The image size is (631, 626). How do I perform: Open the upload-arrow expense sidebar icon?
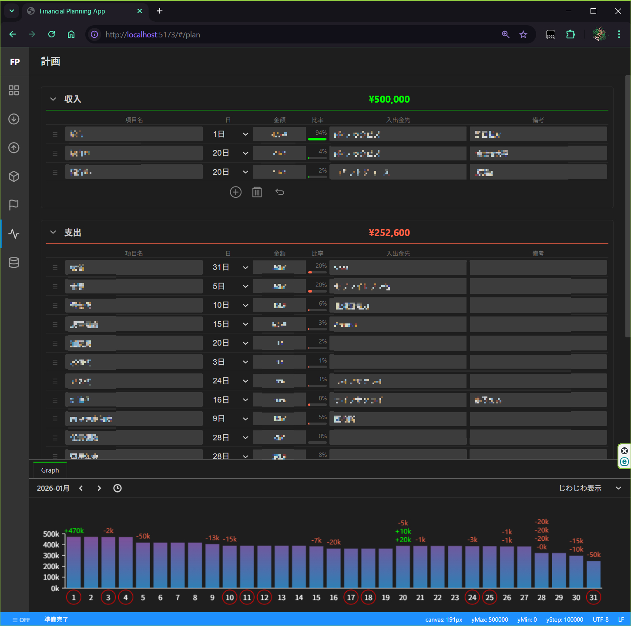[14, 148]
